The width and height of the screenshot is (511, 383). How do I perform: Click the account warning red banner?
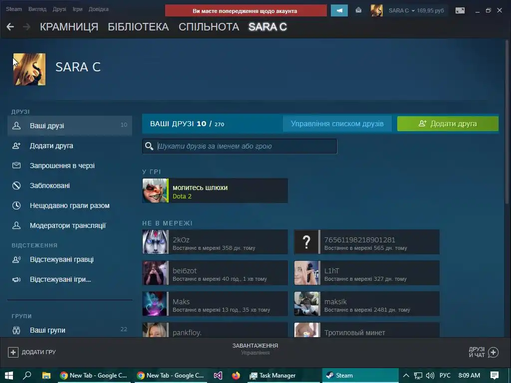click(x=246, y=10)
